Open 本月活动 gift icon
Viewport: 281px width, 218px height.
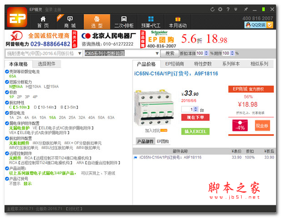pyautogui.click(x=177, y=19)
